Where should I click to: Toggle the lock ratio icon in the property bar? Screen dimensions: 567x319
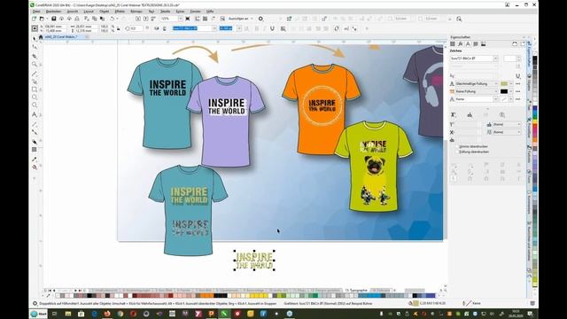[119, 28]
